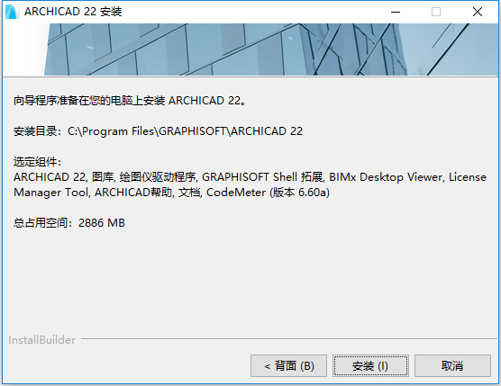
Task: Go back with the 背面 (B) button
Action: pyautogui.click(x=289, y=365)
